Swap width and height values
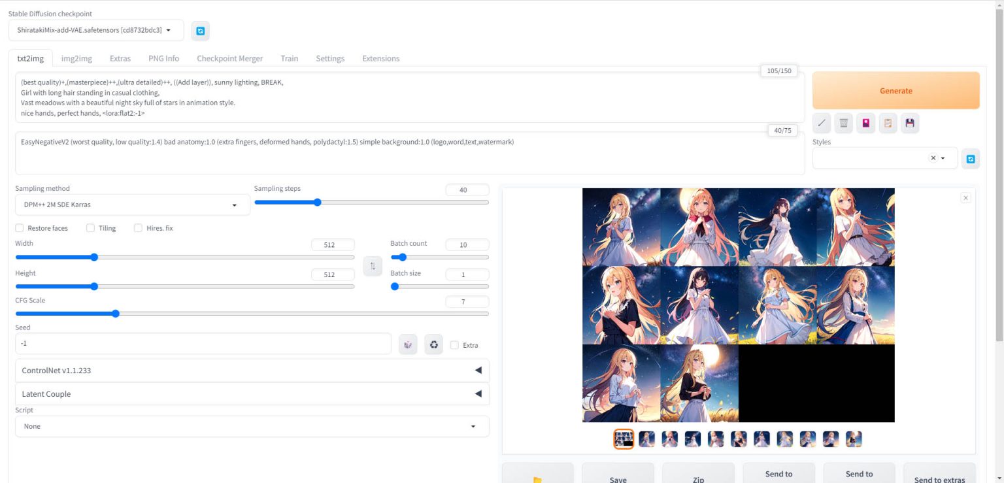1004x483 pixels. 373,266
